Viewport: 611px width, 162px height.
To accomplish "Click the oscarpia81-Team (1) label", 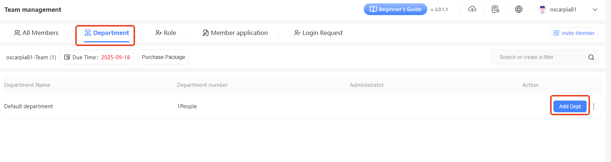I will pyautogui.click(x=31, y=57).
